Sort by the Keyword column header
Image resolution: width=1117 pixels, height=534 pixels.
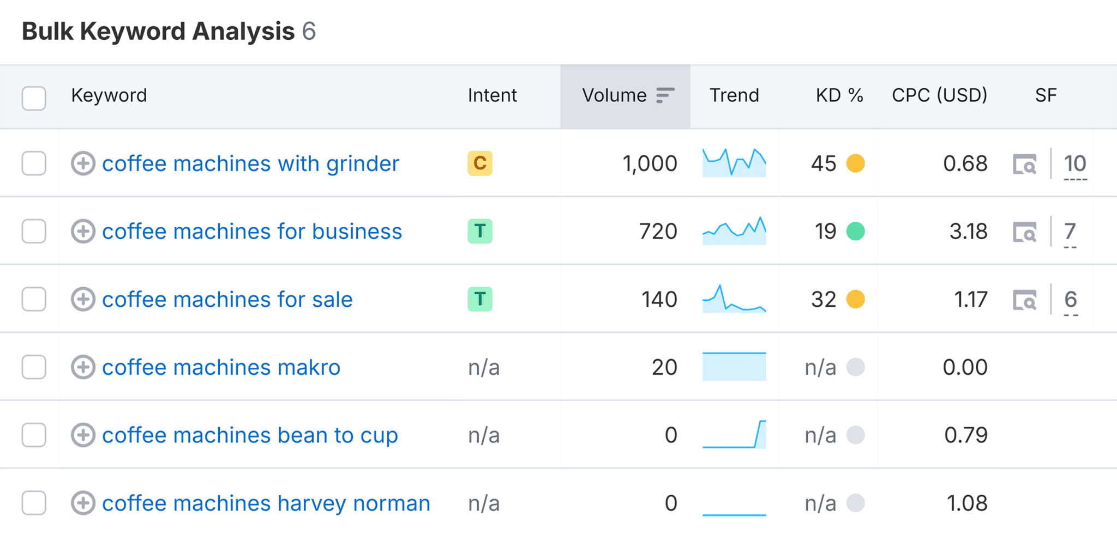tap(109, 95)
